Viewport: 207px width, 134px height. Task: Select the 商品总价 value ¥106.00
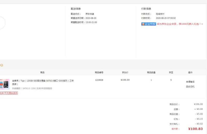point(198,104)
